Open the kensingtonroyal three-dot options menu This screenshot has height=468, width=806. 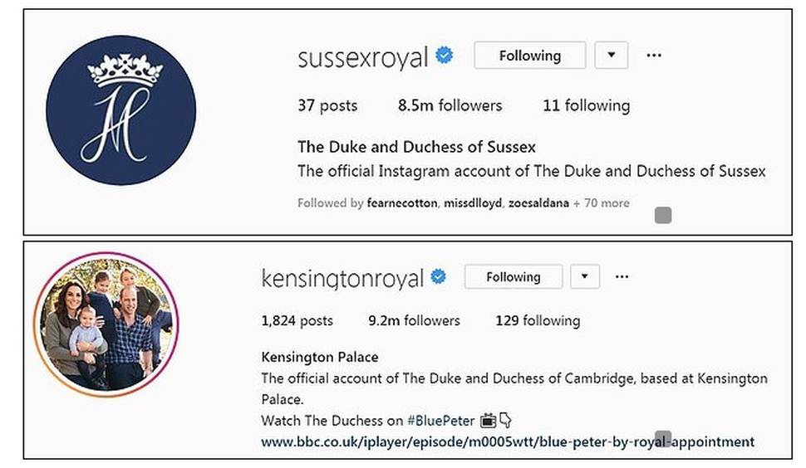[x=621, y=276]
